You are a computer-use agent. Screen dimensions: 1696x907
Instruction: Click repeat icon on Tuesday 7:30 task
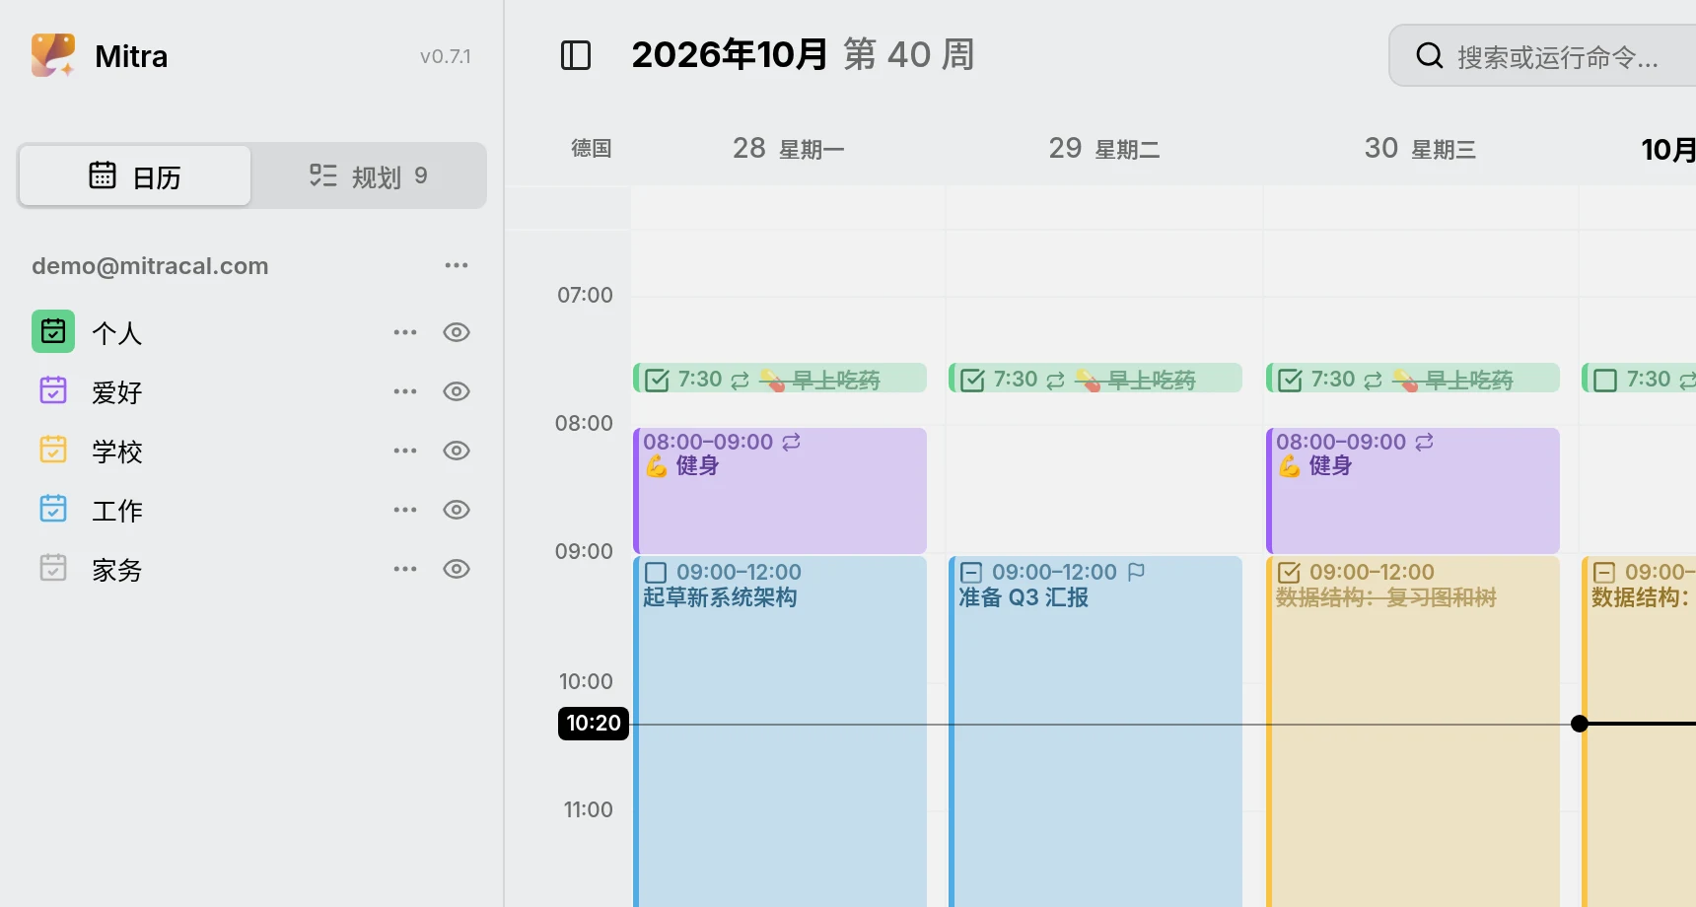click(x=1055, y=380)
